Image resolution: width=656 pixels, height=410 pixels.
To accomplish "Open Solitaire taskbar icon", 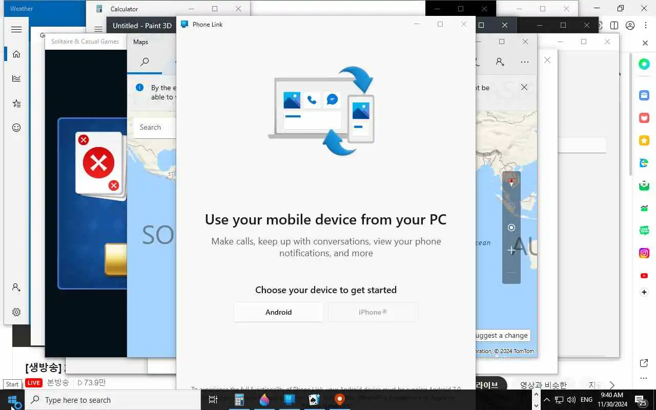I will (314, 400).
